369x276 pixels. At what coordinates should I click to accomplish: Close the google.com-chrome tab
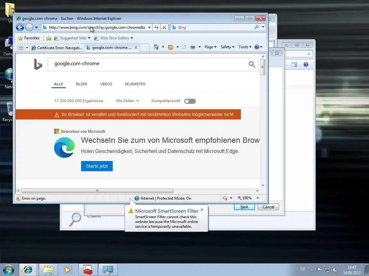coord(136,48)
